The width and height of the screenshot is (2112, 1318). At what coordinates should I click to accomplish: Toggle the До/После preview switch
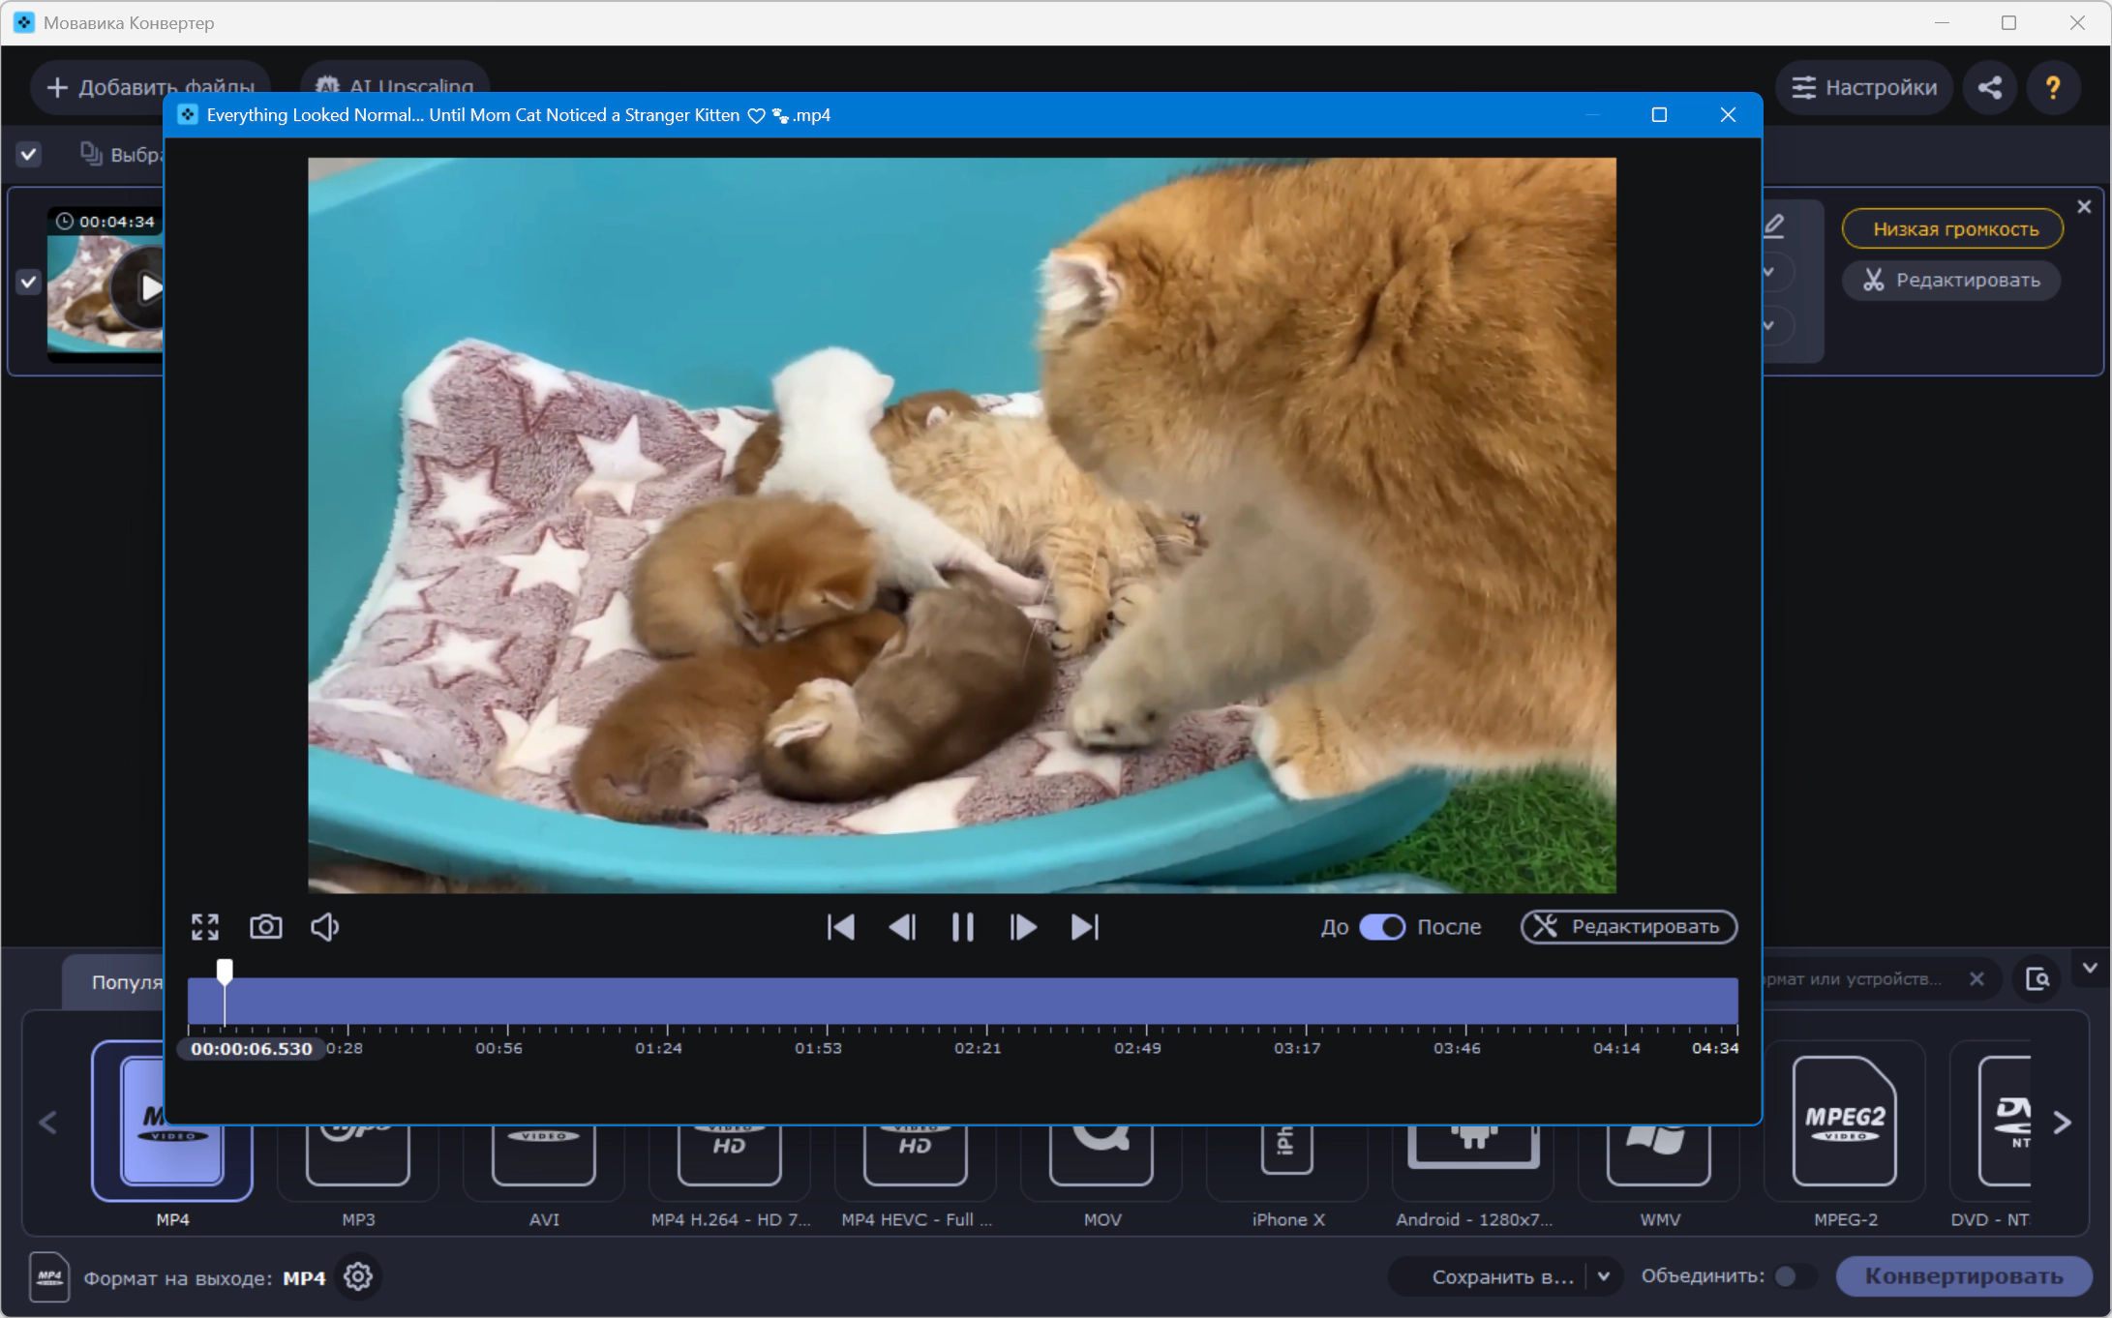[1382, 927]
